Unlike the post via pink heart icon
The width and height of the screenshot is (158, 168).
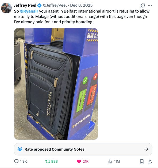pyautogui.click(x=79, y=161)
